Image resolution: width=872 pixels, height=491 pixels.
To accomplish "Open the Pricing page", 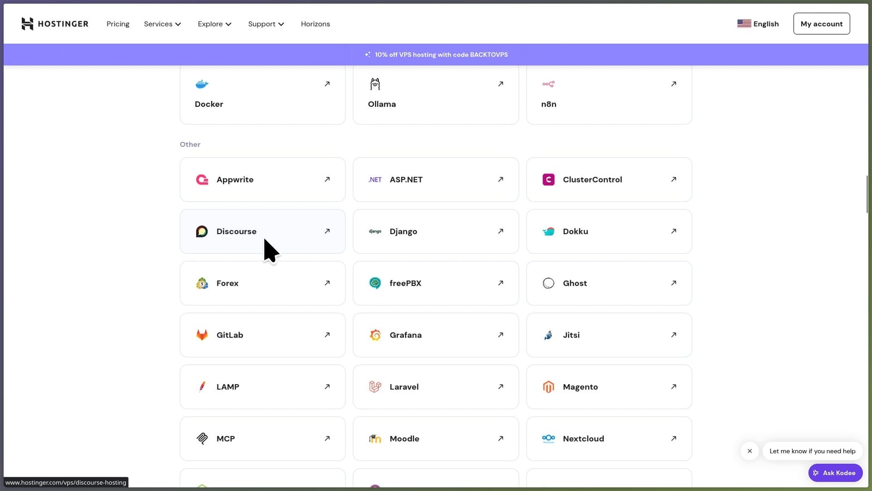I will point(118,24).
